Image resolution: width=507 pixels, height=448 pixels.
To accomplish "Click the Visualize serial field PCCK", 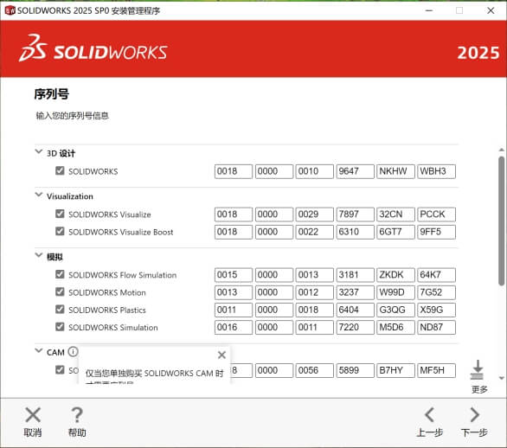I will tap(437, 214).
